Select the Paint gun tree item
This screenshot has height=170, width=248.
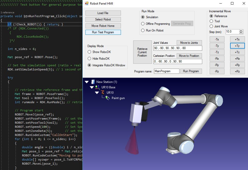tap(118, 98)
